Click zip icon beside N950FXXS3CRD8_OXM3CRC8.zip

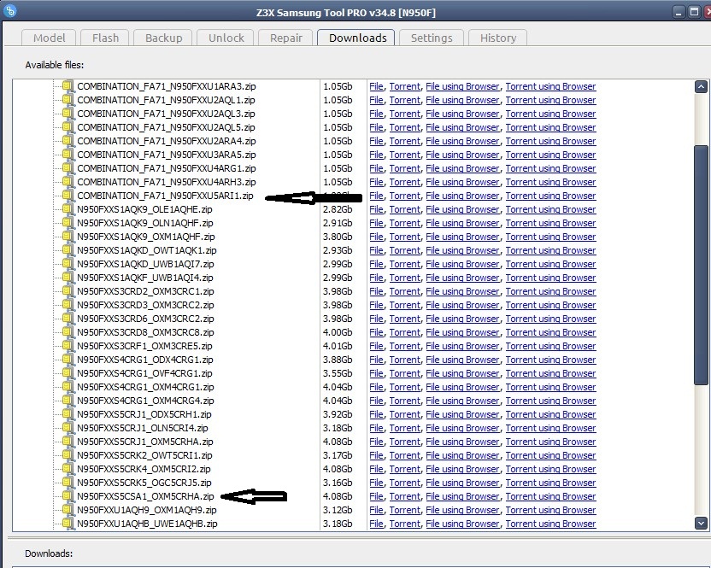[68, 331]
